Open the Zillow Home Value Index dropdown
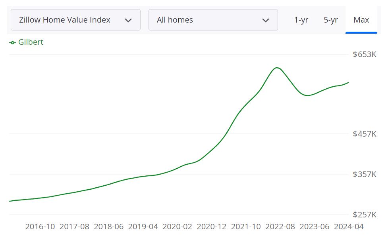The image size is (388, 236). pos(75,19)
